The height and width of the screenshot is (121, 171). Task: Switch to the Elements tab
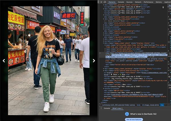point(112,2)
